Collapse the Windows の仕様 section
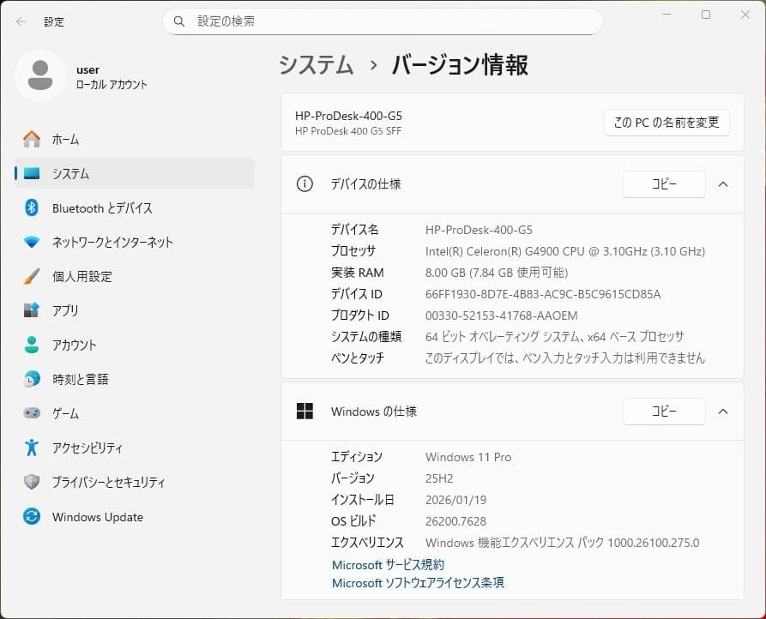The height and width of the screenshot is (619, 766). [x=722, y=412]
